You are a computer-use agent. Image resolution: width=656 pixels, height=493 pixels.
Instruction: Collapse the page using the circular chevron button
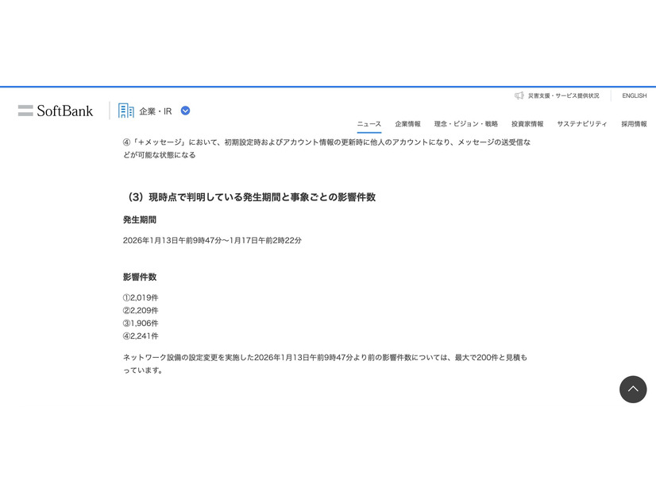tap(633, 389)
